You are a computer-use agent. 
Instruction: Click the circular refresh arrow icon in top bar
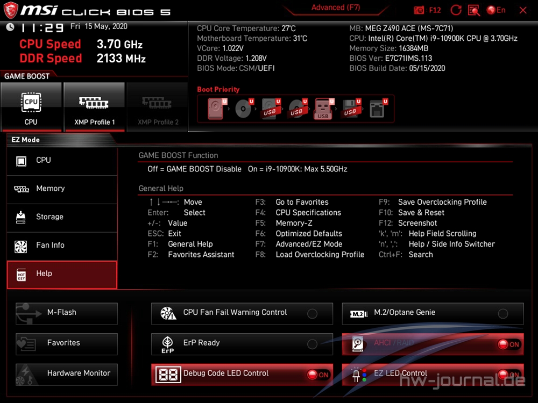tap(456, 10)
